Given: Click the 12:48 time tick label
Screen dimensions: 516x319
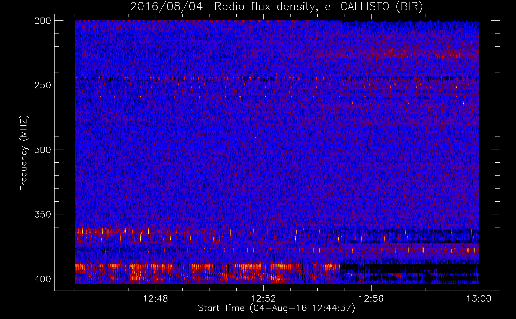Looking at the screenshot, I should [156, 299].
